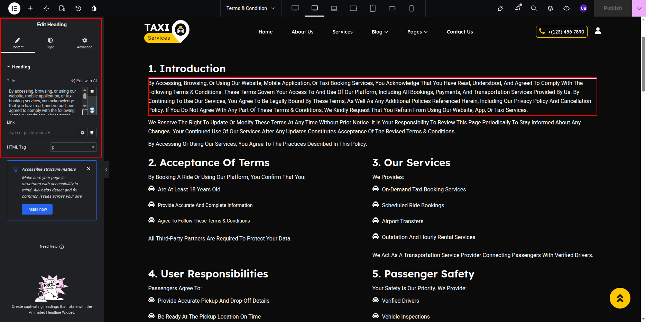Switch to the Advanced tab
Image resolution: width=646 pixels, height=322 pixels.
pos(85,43)
